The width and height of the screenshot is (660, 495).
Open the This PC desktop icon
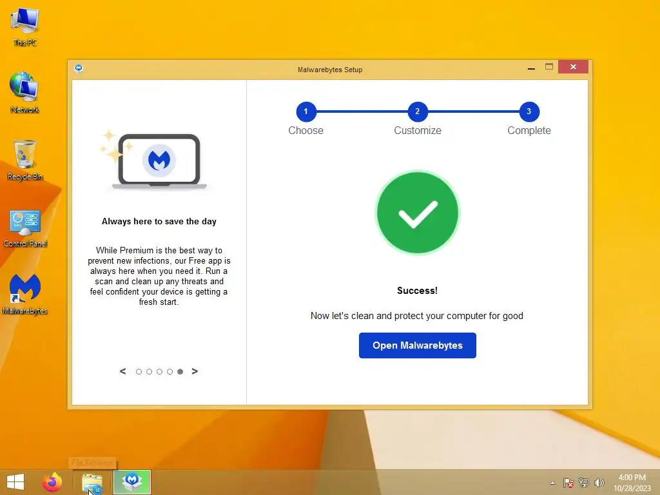coord(25,26)
